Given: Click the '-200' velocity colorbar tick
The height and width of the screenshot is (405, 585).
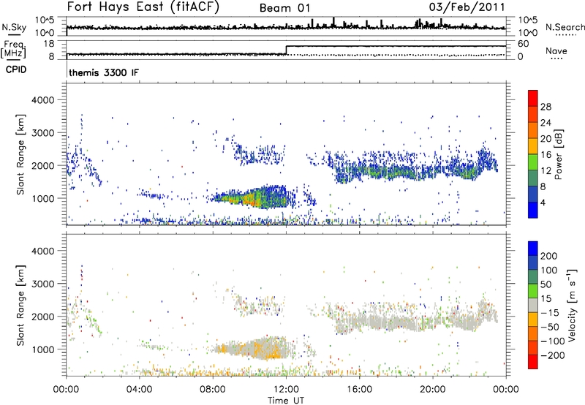Looking at the screenshot, I should (552, 355).
